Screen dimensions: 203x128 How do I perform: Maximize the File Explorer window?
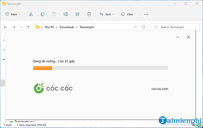[x=186, y=4]
